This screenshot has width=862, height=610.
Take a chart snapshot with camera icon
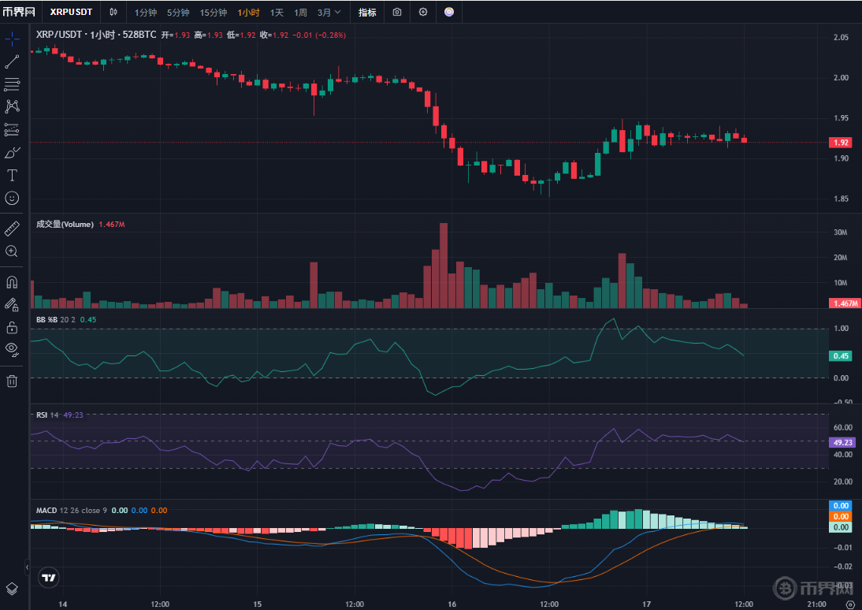(397, 12)
